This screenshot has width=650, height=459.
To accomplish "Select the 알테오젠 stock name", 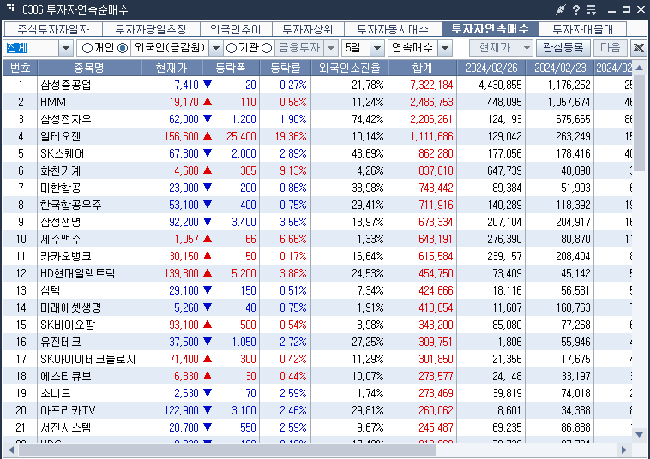I will [x=61, y=136].
